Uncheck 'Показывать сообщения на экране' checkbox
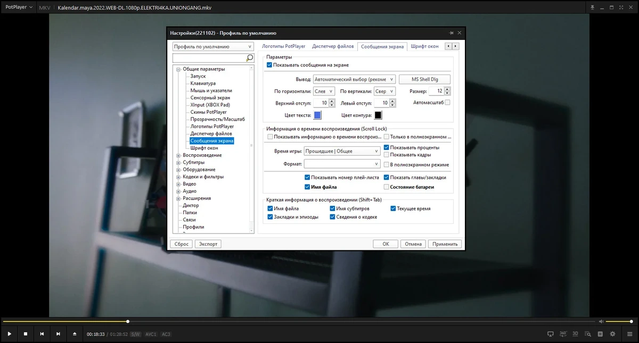 [269, 65]
